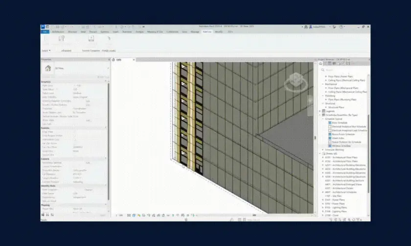Switch to the Systems ribbon tab

(x=105, y=32)
